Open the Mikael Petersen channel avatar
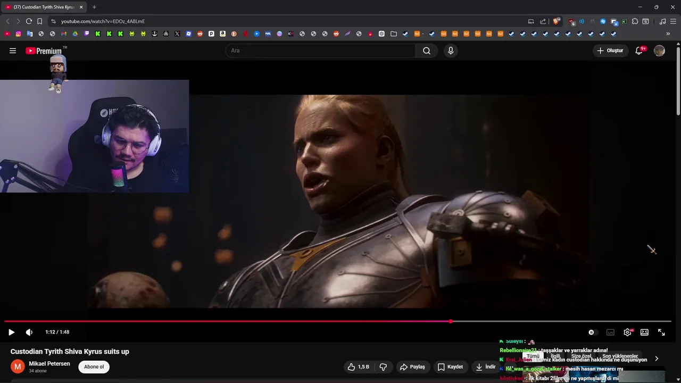The width and height of the screenshot is (681, 383). pos(18,367)
